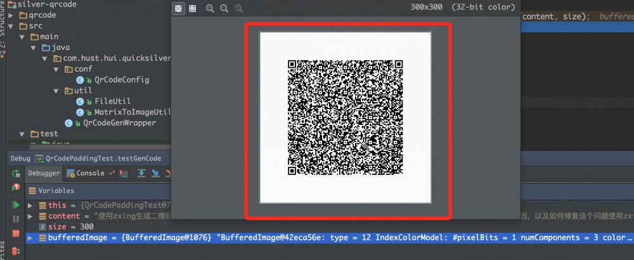Click the variable icon next to size

tap(42, 227)
